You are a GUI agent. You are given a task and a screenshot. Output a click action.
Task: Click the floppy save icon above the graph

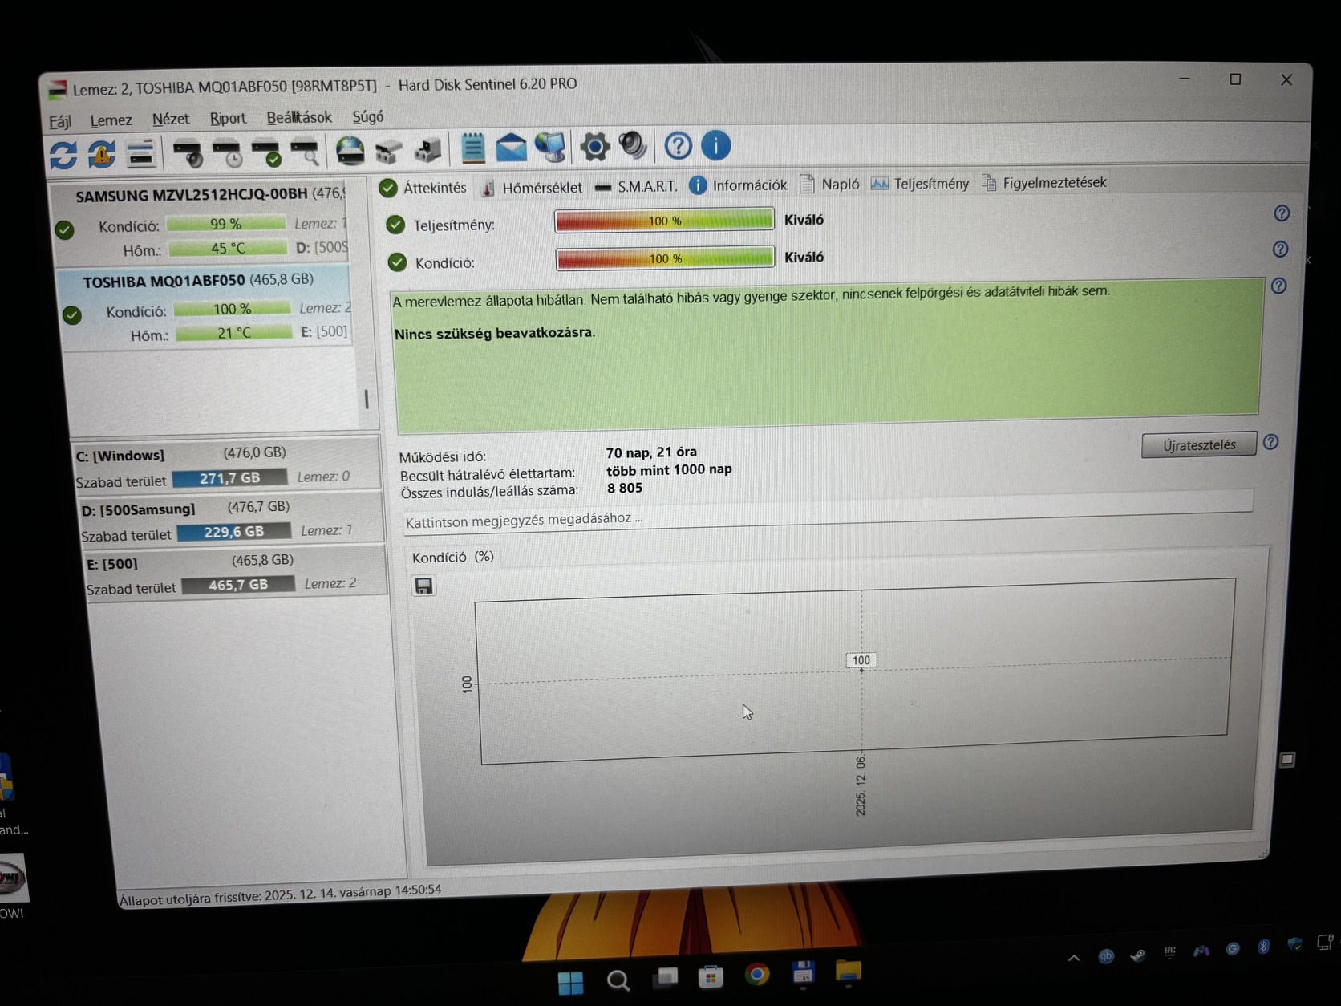[423, 586]
